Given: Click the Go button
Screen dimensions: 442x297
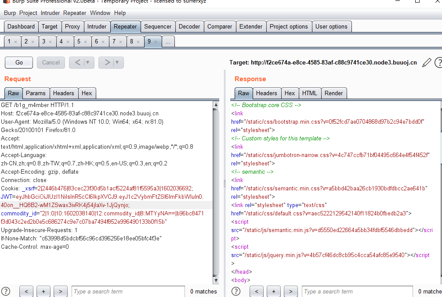Looking at the screenshot, I should [19, 62].
